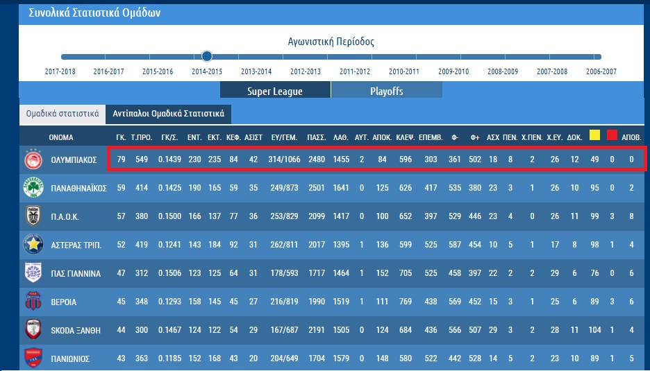650x371 pixels.
Task: Click the ΠΑΣ ΓΙΑΝΝΙΝΑ team crest
Action: coord(33,273)
